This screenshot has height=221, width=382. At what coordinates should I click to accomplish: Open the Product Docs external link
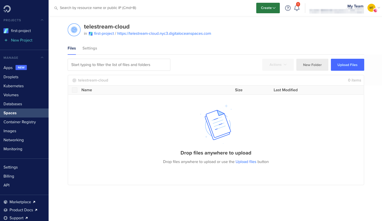pyautogui.click(x=23, y=210)
